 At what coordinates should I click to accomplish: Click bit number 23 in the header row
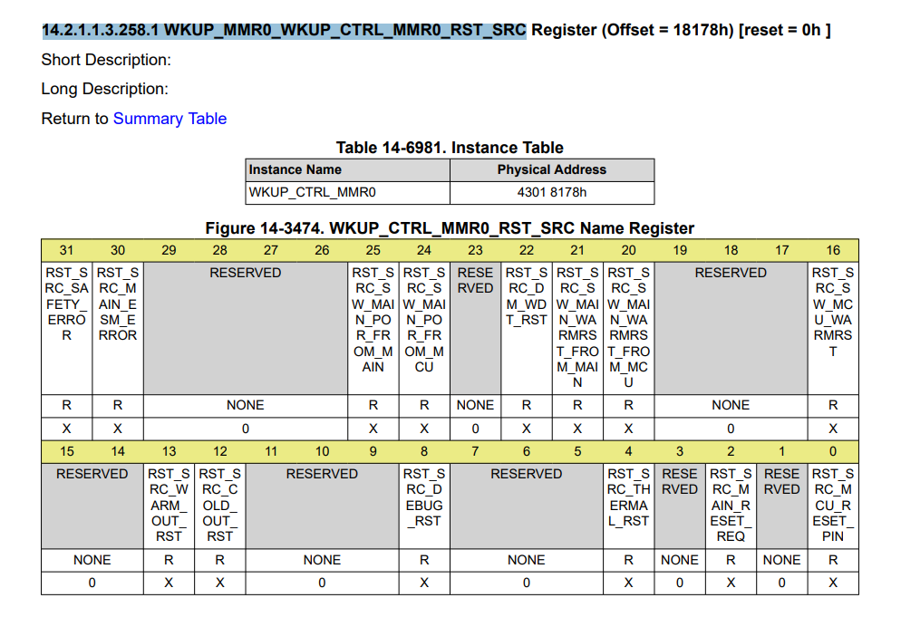pyautogui.click(x=475, y=250)
